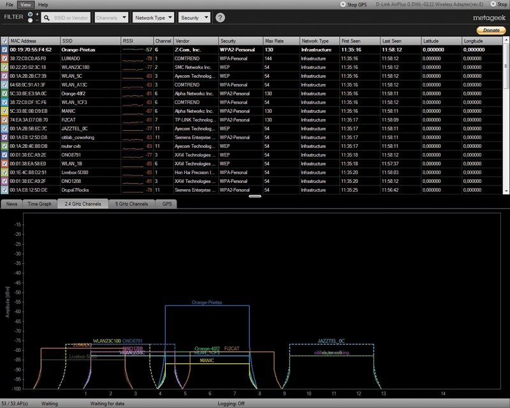Open the GPS tab

[167, 204]
